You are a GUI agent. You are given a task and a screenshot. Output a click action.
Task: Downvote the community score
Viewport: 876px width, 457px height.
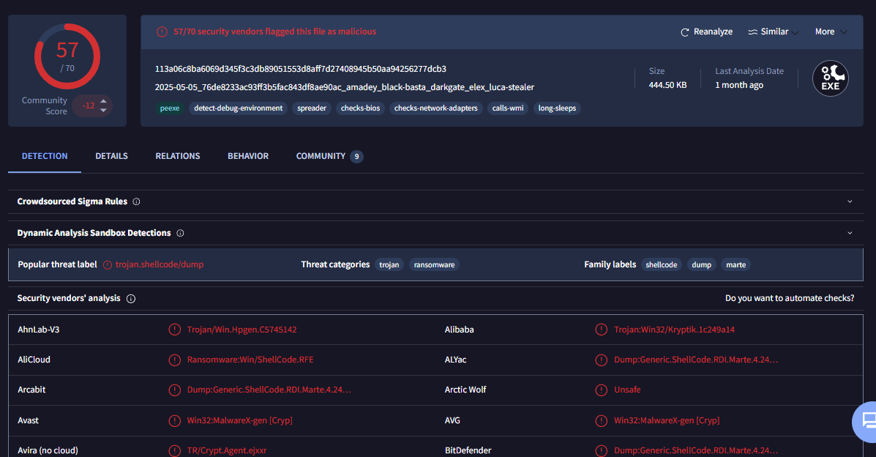click(x=103, y=110)
